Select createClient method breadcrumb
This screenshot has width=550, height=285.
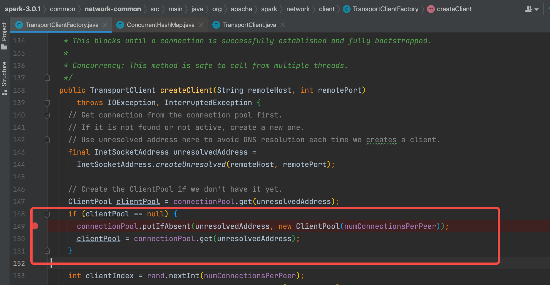tap(454, 9)
